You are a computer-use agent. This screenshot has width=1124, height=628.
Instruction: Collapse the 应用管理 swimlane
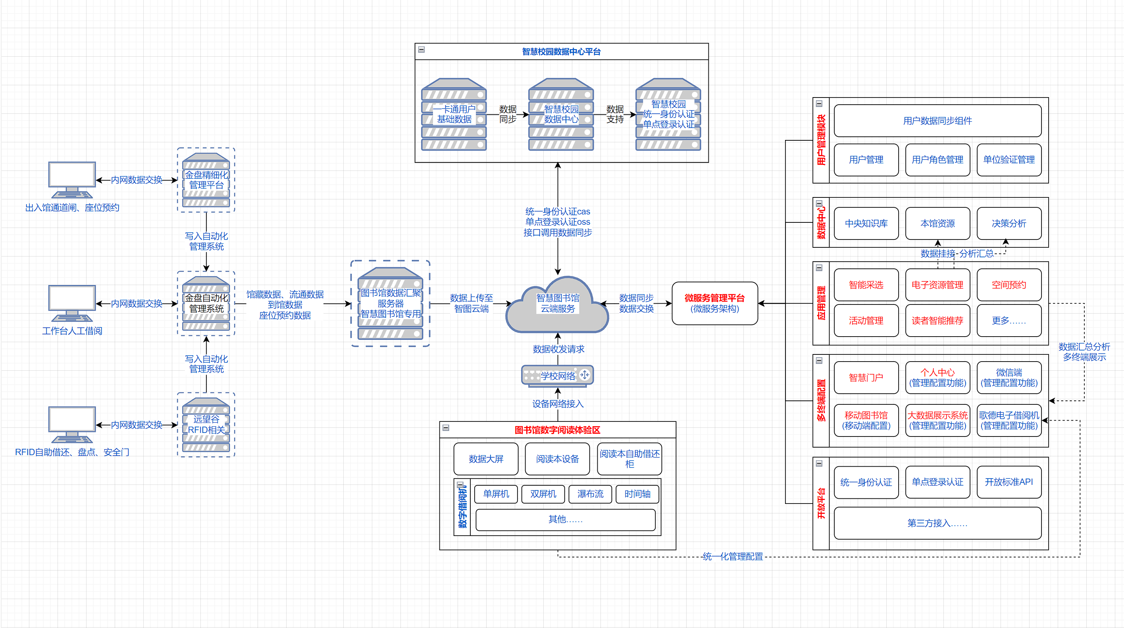coord(819,268)
